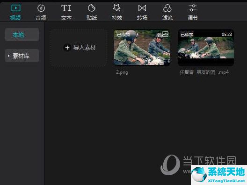The height and width of the screenshot is (185, 247).
Task: Click the 05:23 duration label
Action: pos(227,35)
